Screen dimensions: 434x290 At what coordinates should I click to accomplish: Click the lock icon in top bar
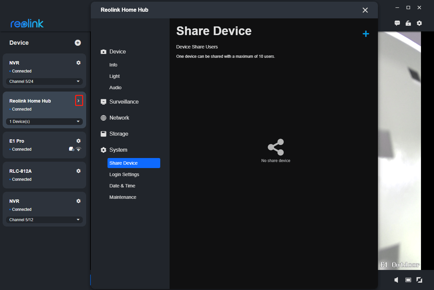coord(408,23)
